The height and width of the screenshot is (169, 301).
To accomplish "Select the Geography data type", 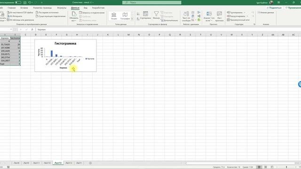I will click(x=125, y=15).
